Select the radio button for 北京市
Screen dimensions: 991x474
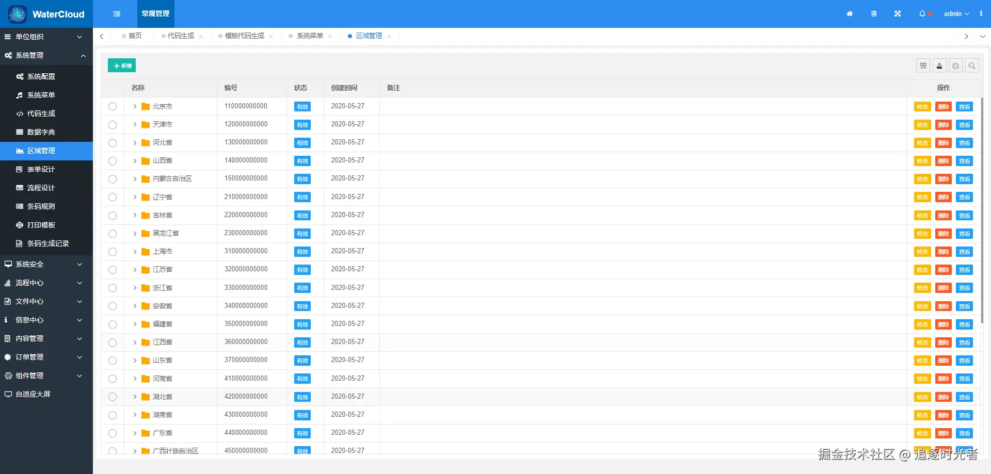[113, 107]
